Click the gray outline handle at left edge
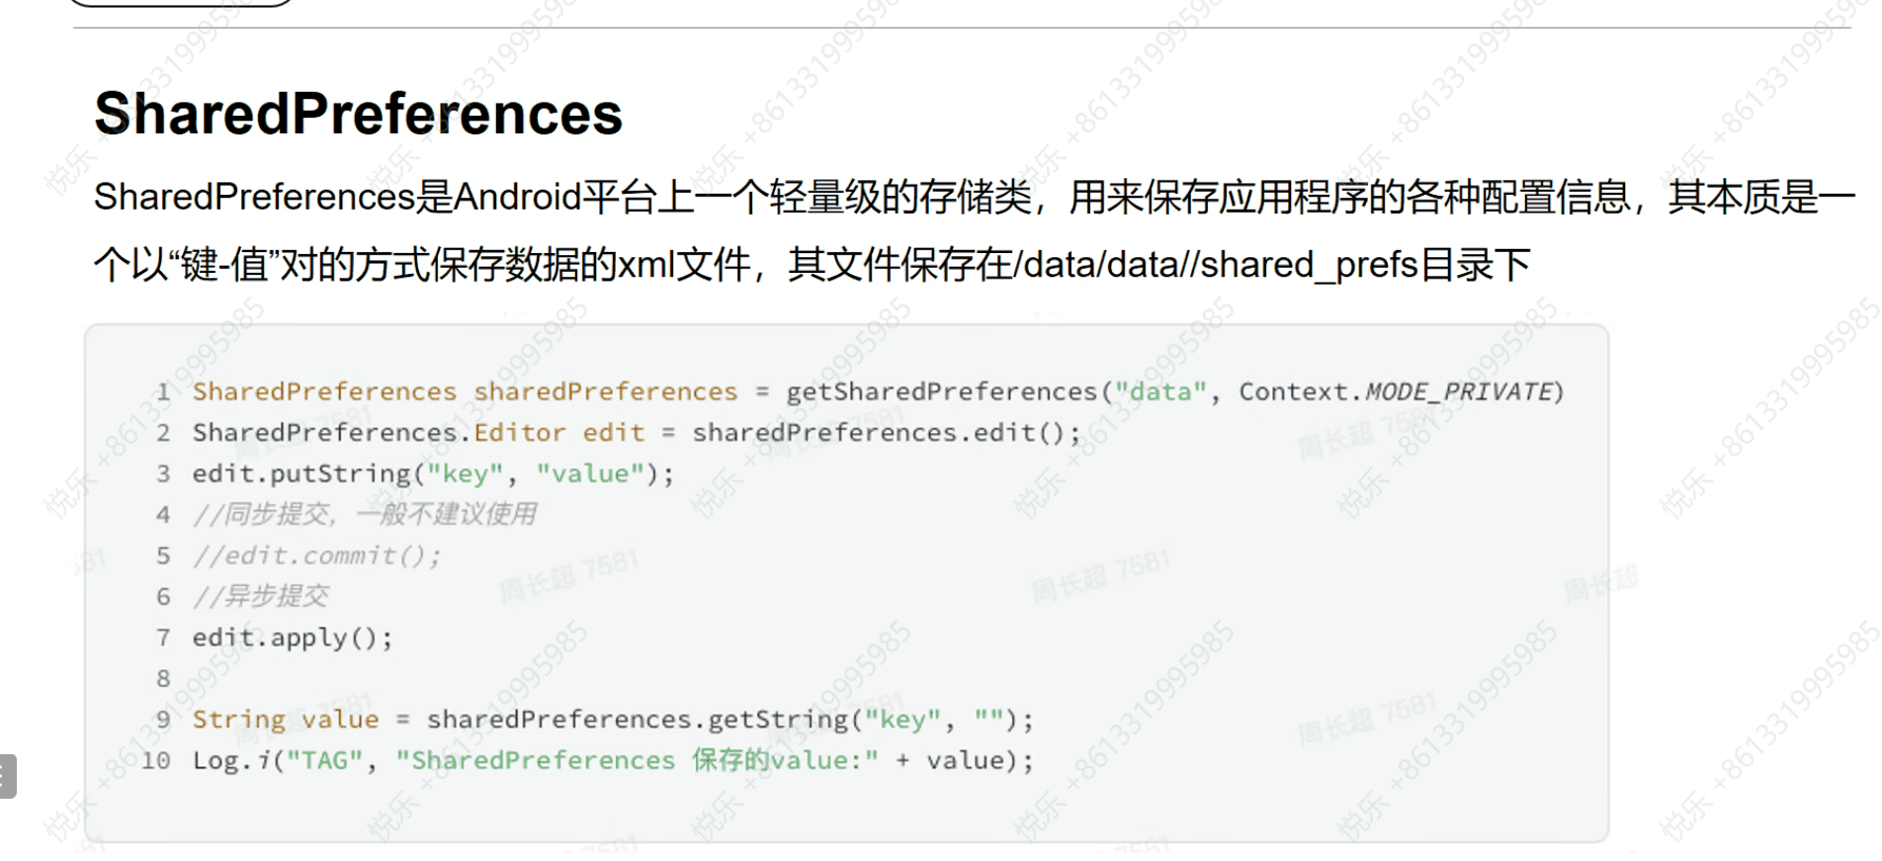The height and width of the screenshot is (861, 1882). coord(7,776)
